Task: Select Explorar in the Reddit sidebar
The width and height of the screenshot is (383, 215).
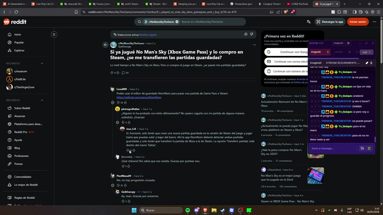Action: point(19,50)
